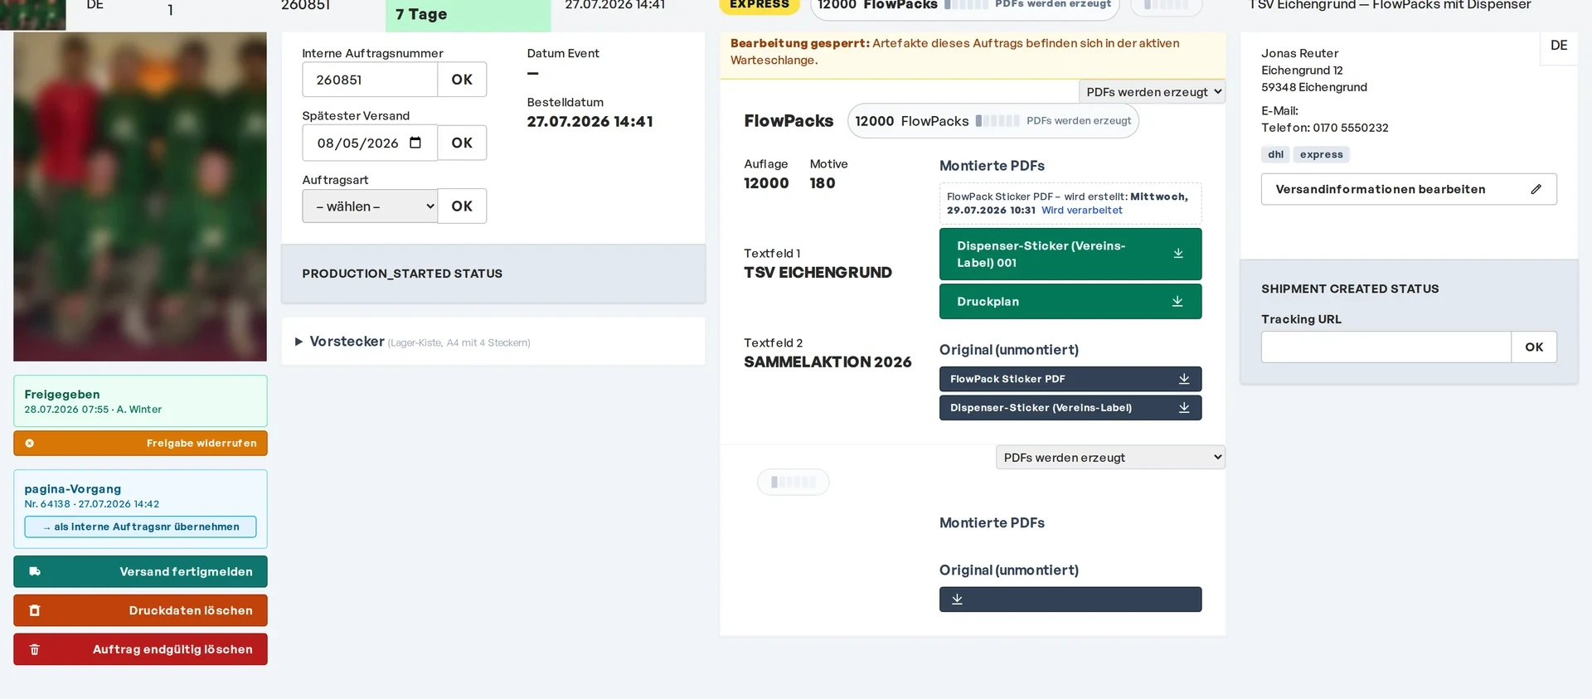The width and height of the screenshot is (1592, 699).
Task: Download the Druckplan PDF via arrow icon
Action: click(1177, 301)
